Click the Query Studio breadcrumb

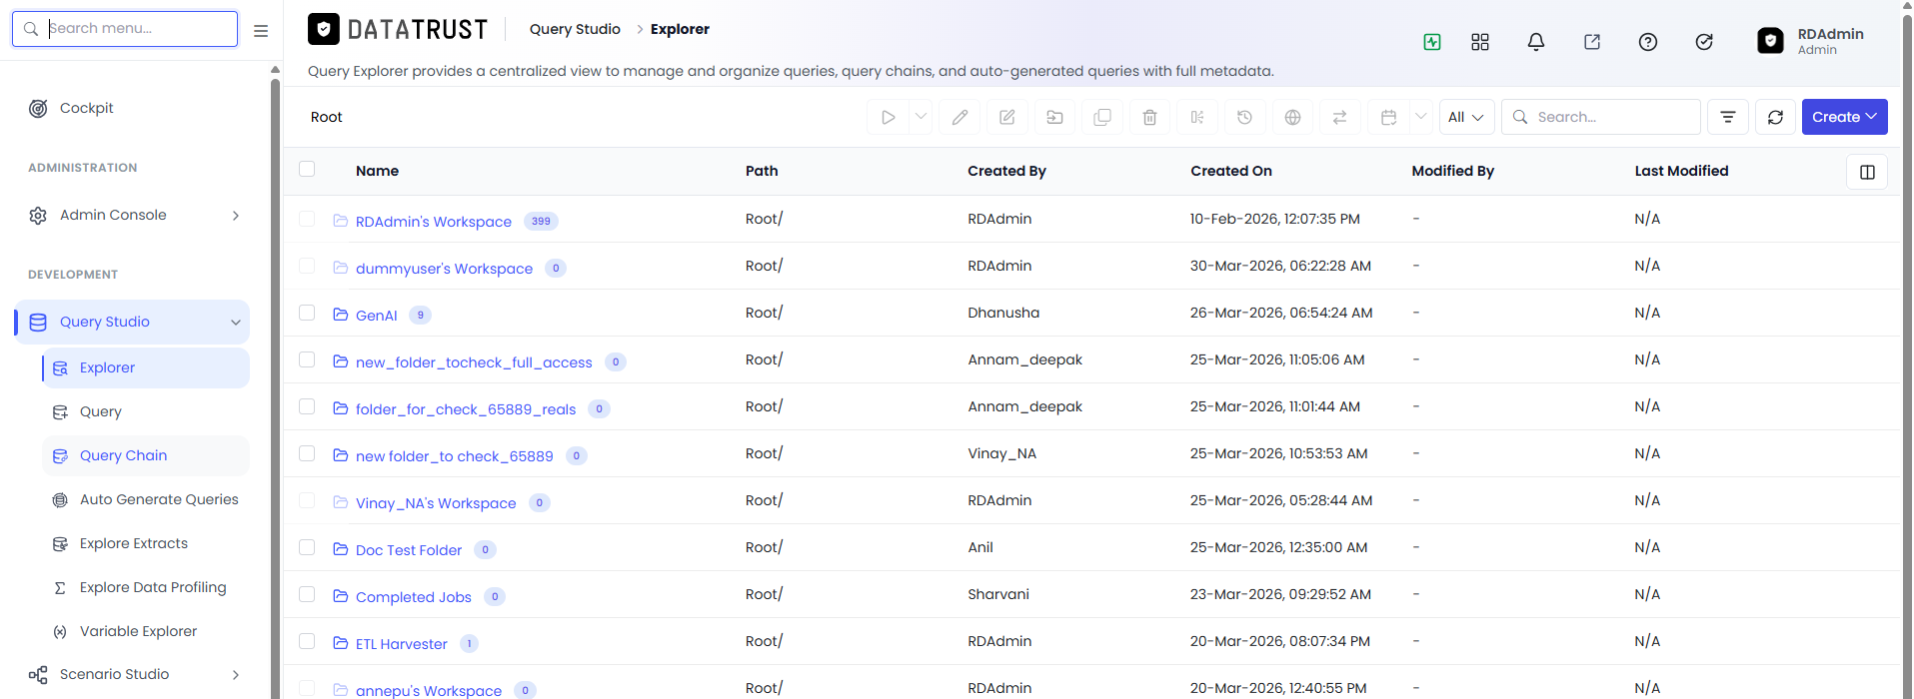pyautogui.click(x=575, y=29)
